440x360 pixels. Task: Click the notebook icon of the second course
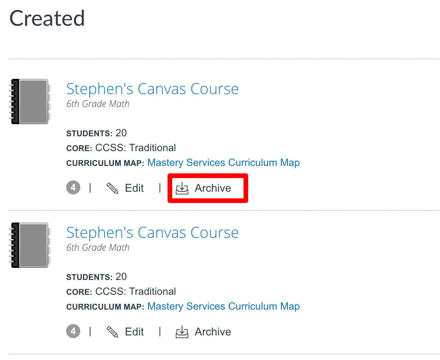pyautogui.click(x=30, y=245)
